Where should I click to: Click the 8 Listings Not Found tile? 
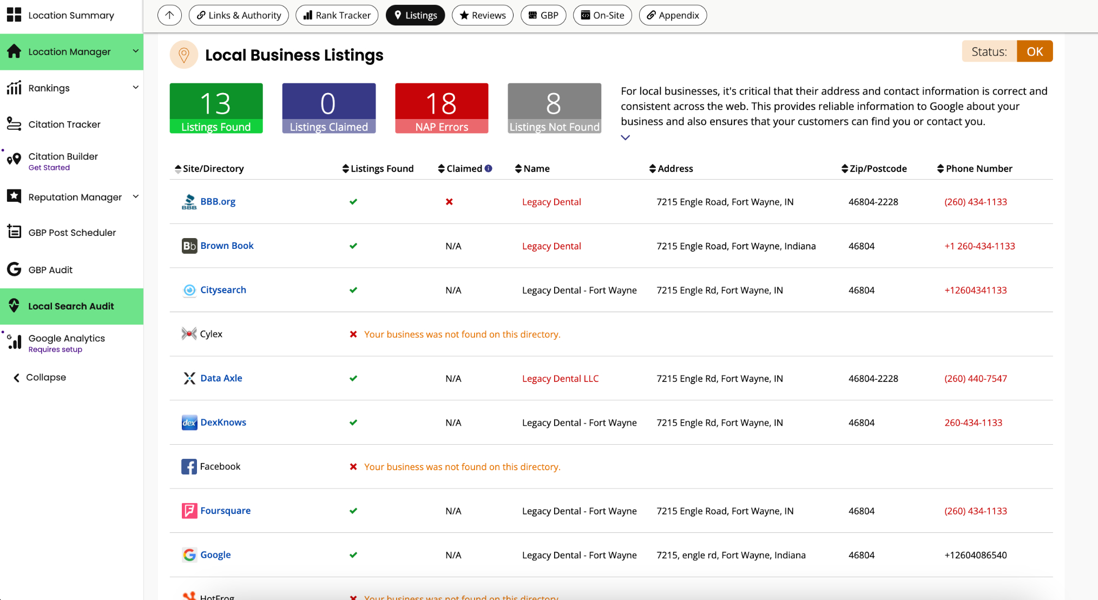[x=554, y=108]
